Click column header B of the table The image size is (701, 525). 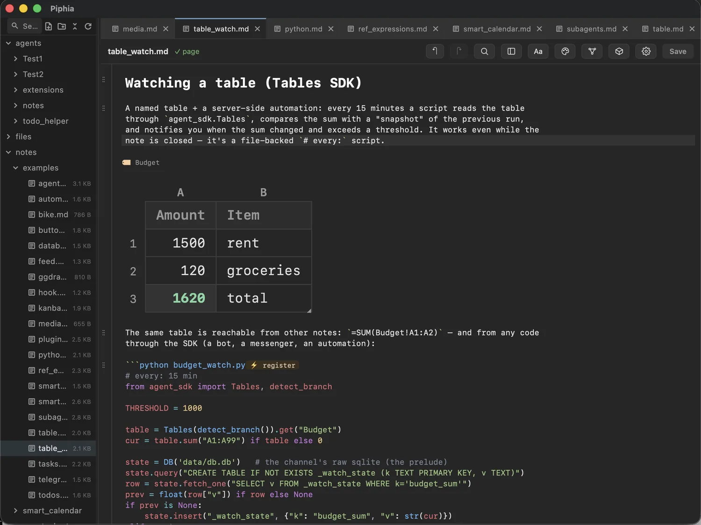click(264, 193)
